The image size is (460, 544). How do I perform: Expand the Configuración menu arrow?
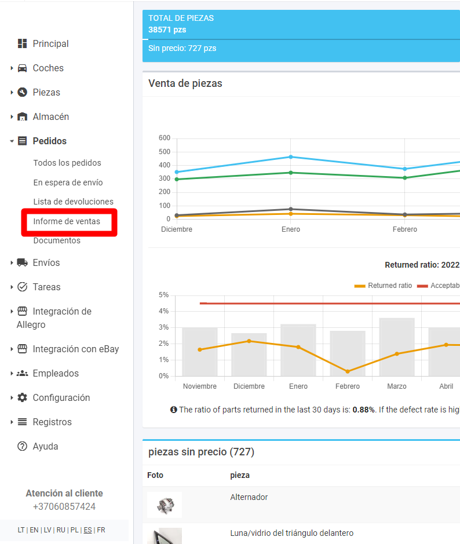coord(12,397)
